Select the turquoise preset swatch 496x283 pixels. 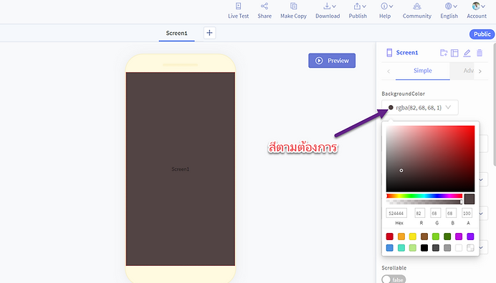[401, 248]
